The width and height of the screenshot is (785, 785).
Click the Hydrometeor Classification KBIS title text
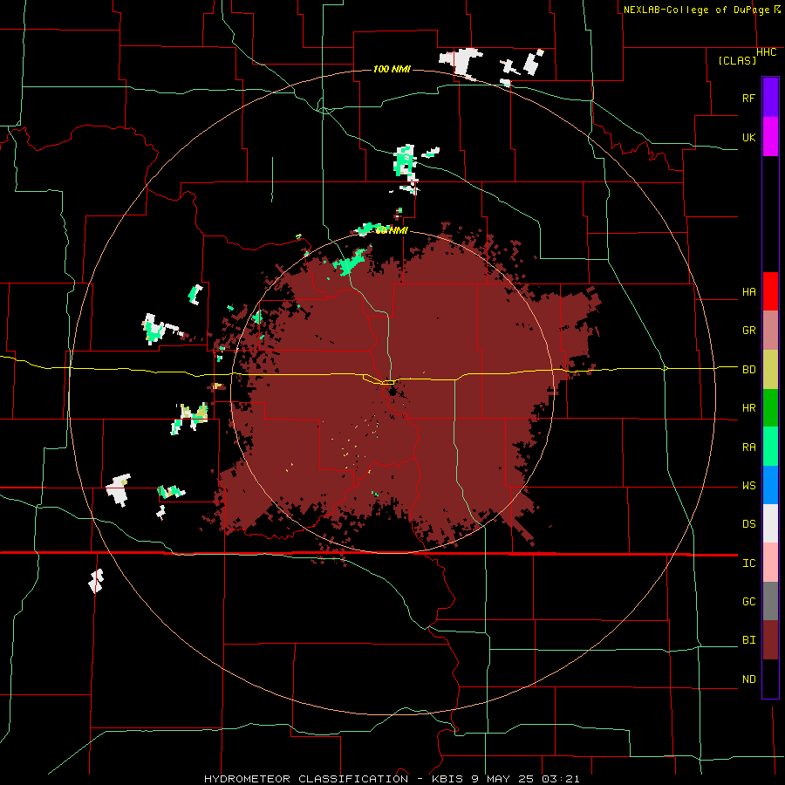[x=392, y=779]
